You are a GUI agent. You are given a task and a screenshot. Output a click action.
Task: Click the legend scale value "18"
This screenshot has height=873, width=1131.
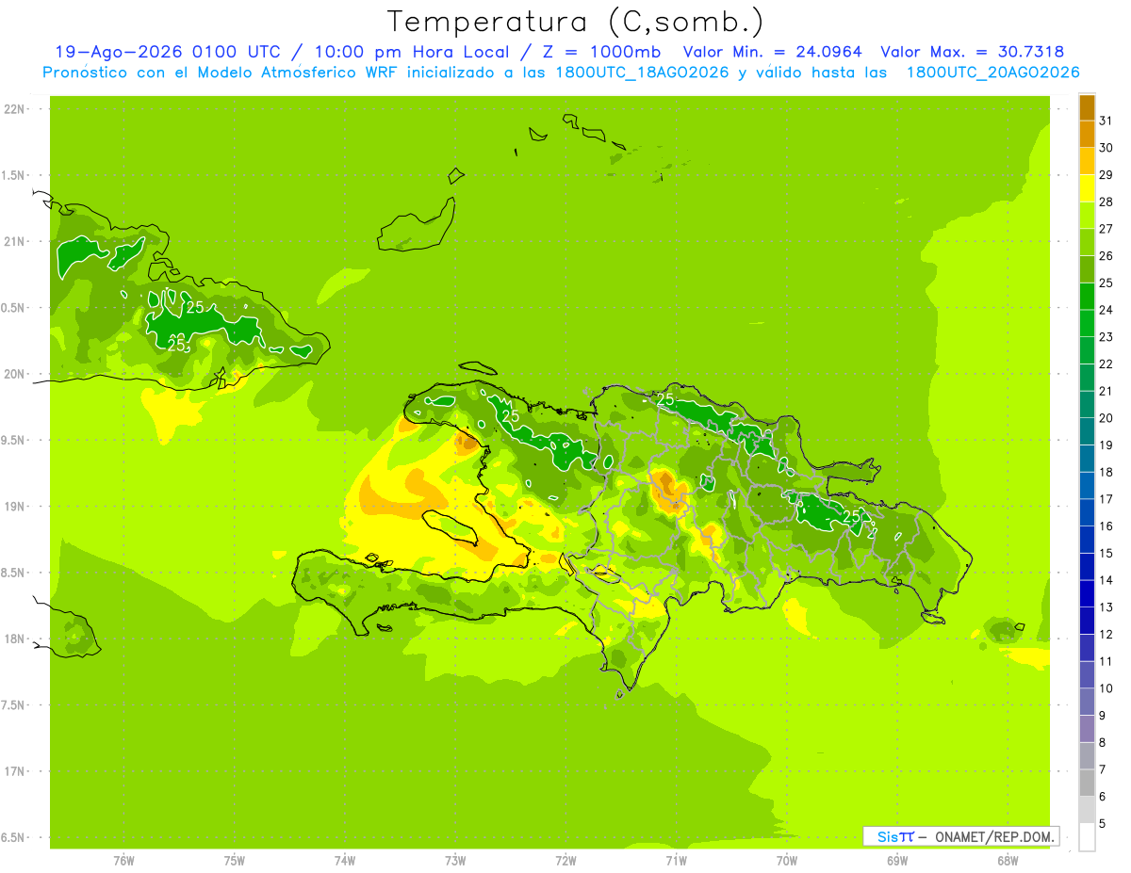pos(1106,472)
